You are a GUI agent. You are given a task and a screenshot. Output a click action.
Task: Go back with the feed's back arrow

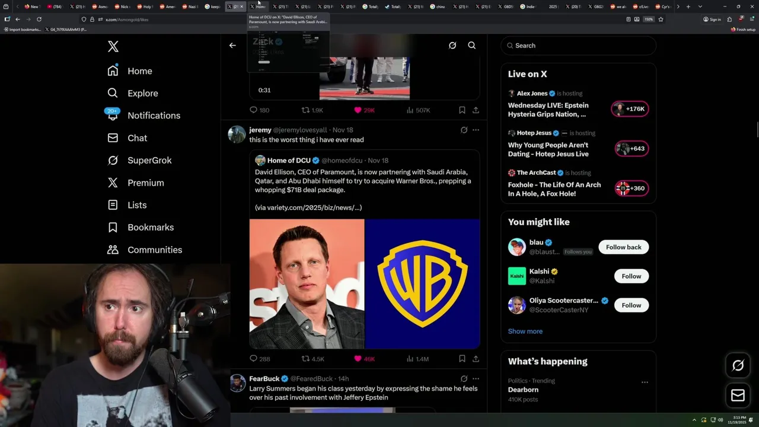click(232, 46)
